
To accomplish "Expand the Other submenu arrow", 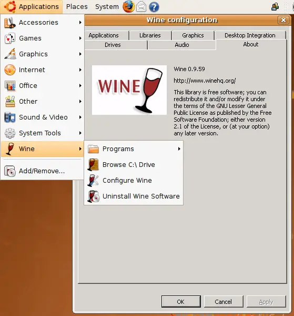I will 80,101.
